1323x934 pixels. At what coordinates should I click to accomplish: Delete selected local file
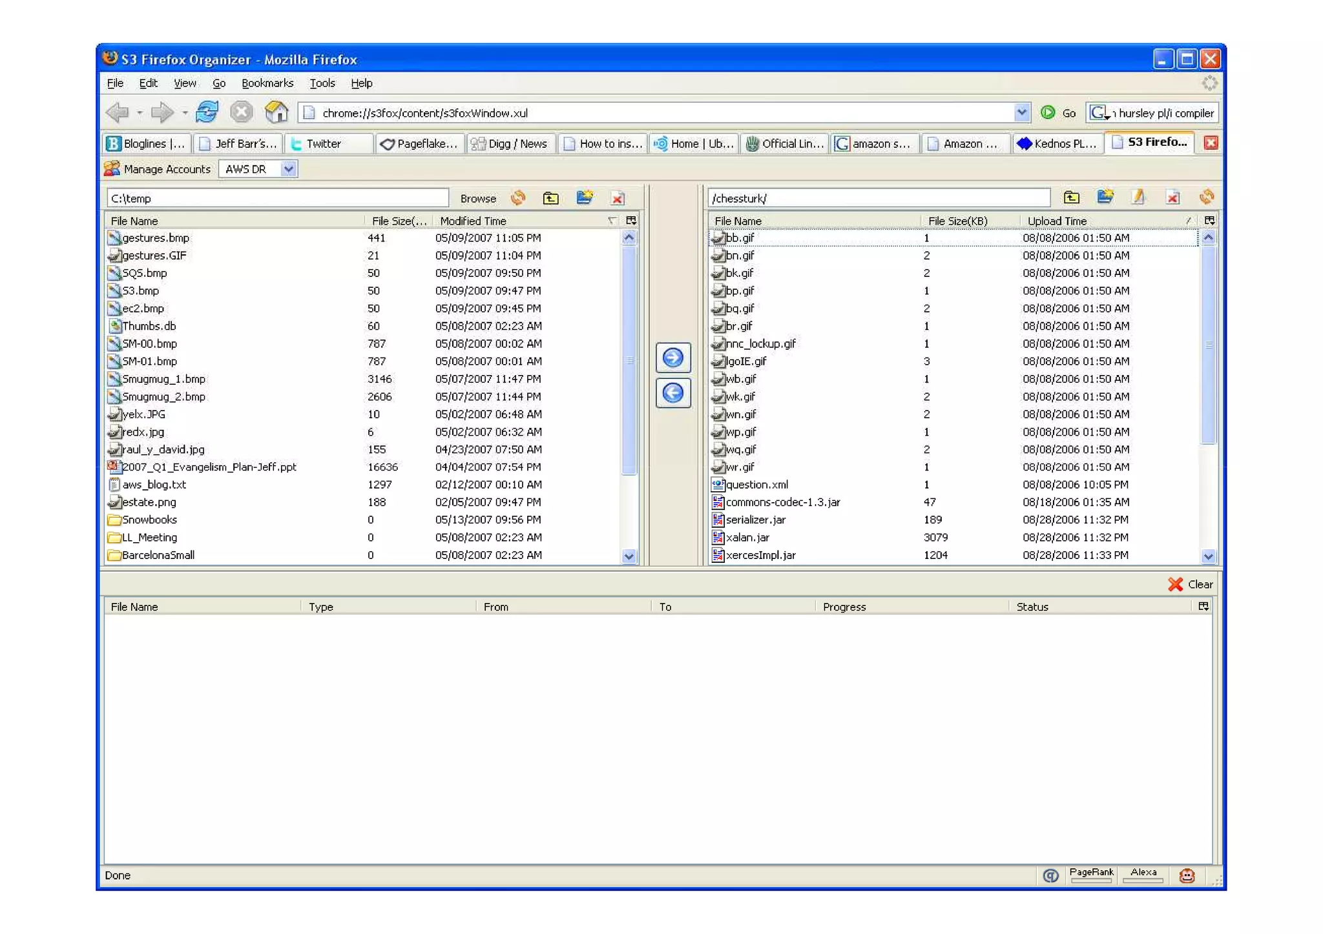(x=618, y=198)
